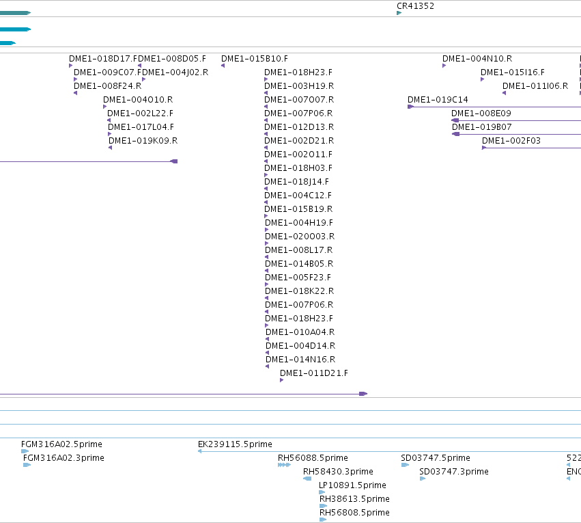Click the multi-arrow glyph under RH56088.5prime
Viewport: 581px width, 523px height.
coord(284,465)
